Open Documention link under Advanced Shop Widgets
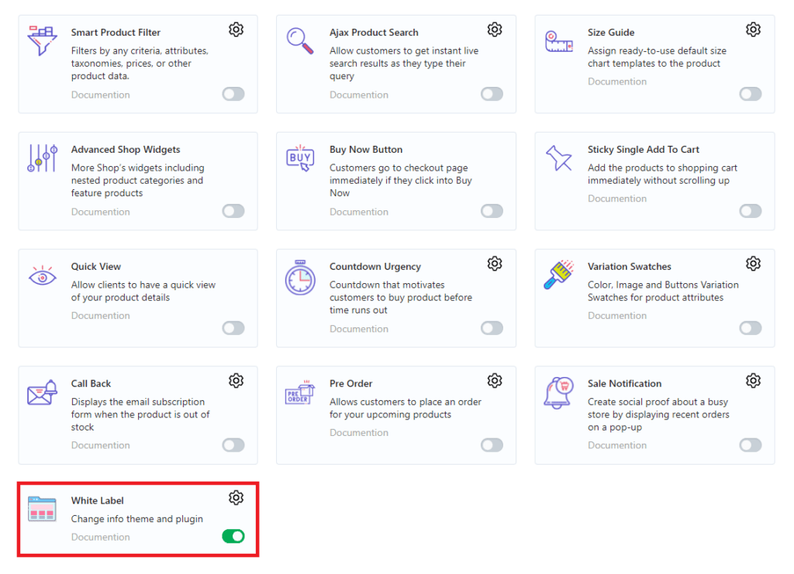 click(101, 212)
